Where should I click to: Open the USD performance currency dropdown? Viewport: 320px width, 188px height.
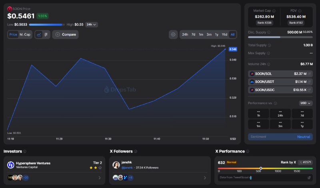coord(306,103)
